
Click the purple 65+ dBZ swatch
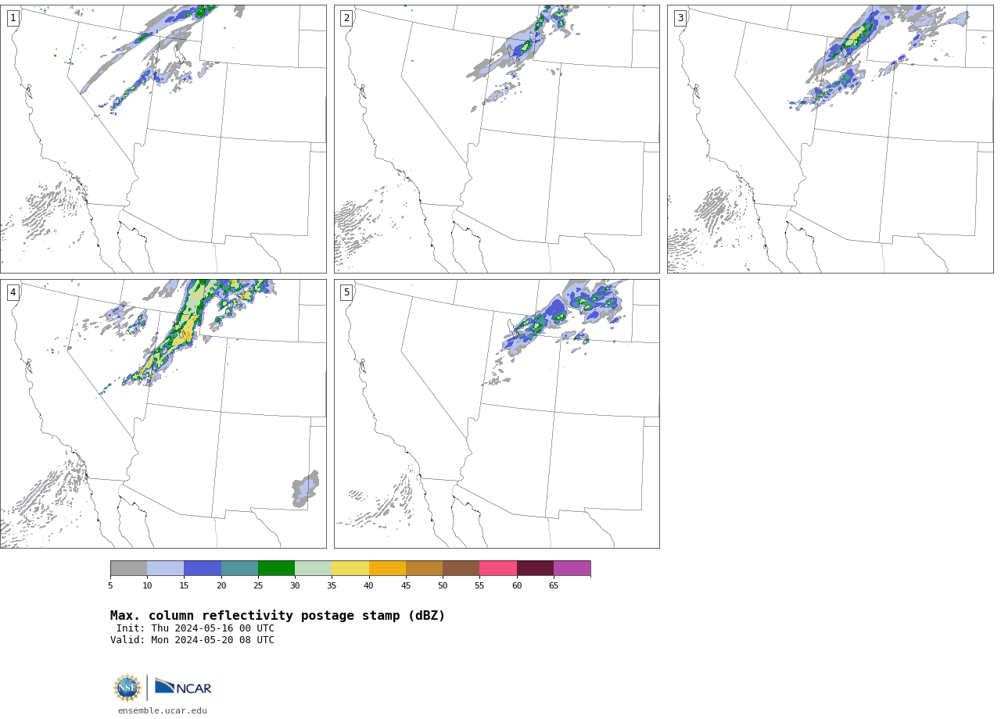(572, 568)
